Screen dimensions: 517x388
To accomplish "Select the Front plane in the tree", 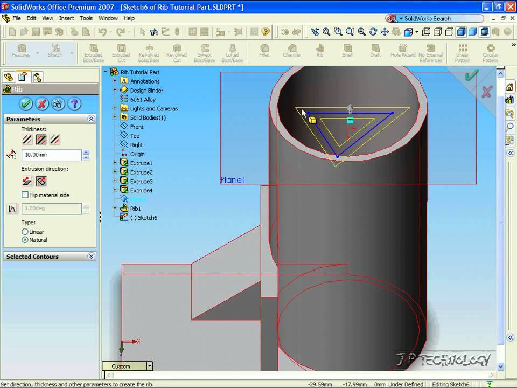I will [136, 127].
